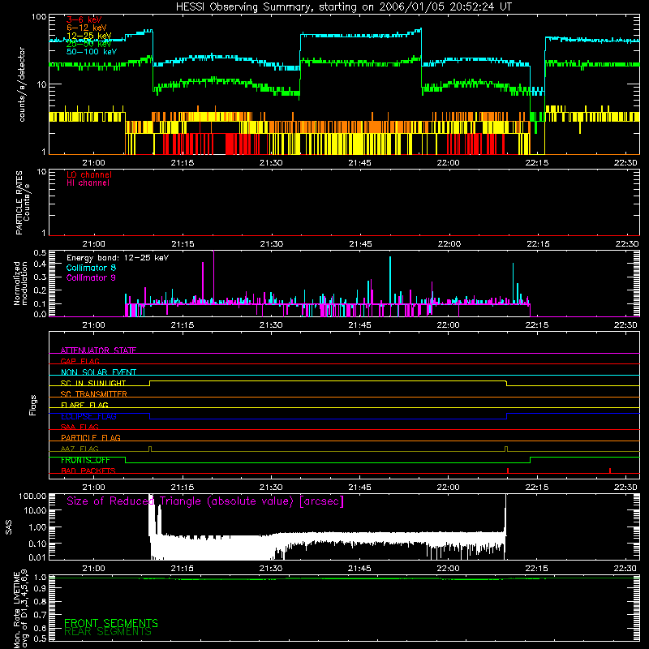Click the A47_FLAG label
The image size is (649, 649).
click(80, 449)
